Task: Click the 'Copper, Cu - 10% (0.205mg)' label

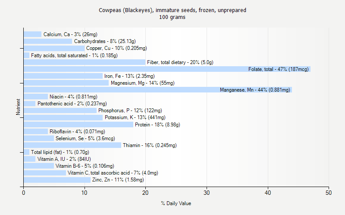Action: click(x=116, y=48)
